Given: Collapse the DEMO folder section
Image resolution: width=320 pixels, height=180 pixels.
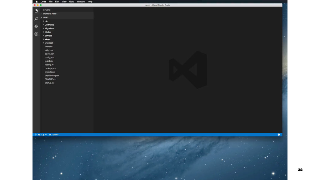Looking at the screenshot, I should point(67,17).
